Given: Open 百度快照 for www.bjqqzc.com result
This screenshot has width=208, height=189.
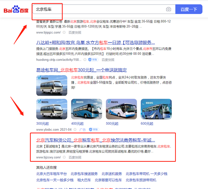Looking at the screenshot, I should tap(75, 33).
